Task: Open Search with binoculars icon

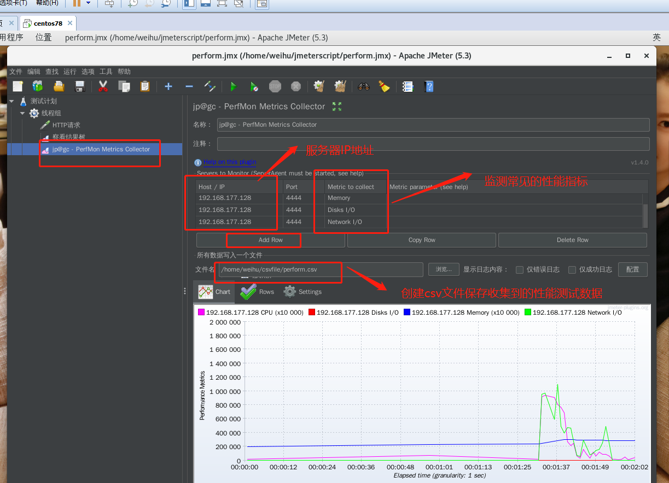Action: coord(364,86)
